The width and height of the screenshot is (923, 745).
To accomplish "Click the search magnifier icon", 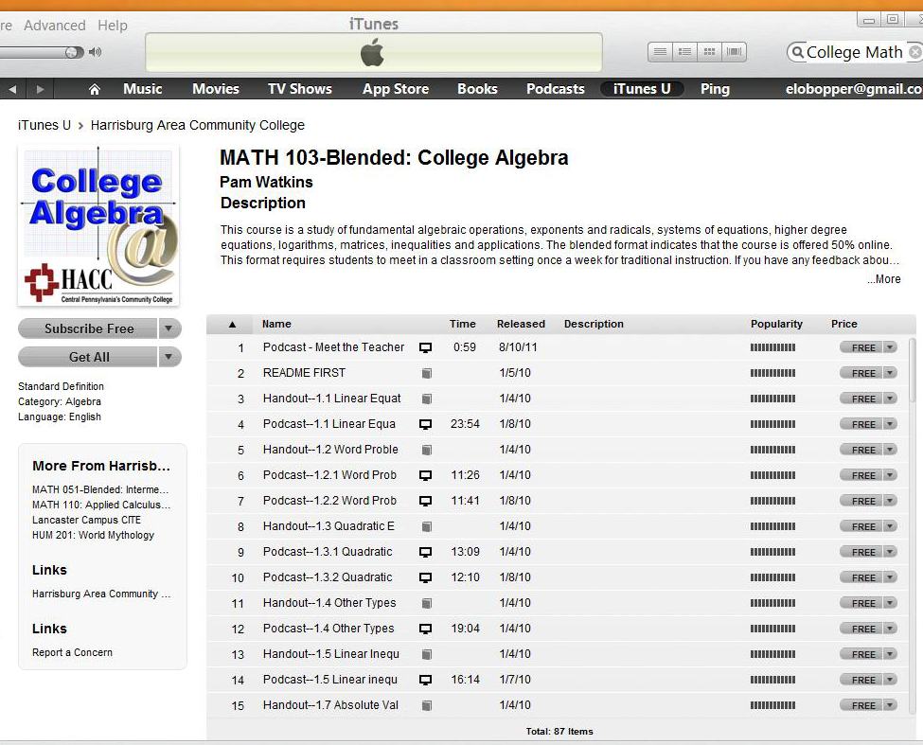I will 798,52.
